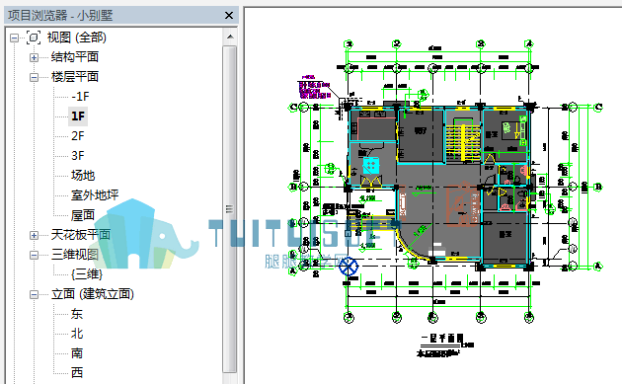The width and height of the screenshot is (622, 384).
Task: Expand the 天花板平面 tree node
Action: coord(35,235)
